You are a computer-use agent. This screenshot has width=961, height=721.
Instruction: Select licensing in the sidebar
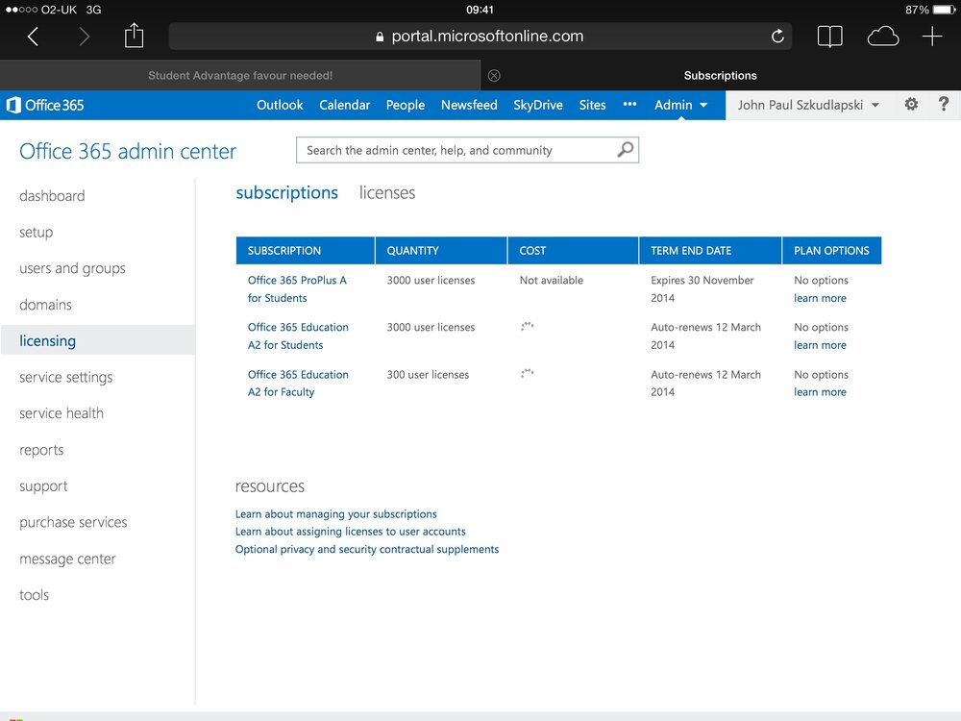(98, 340)
